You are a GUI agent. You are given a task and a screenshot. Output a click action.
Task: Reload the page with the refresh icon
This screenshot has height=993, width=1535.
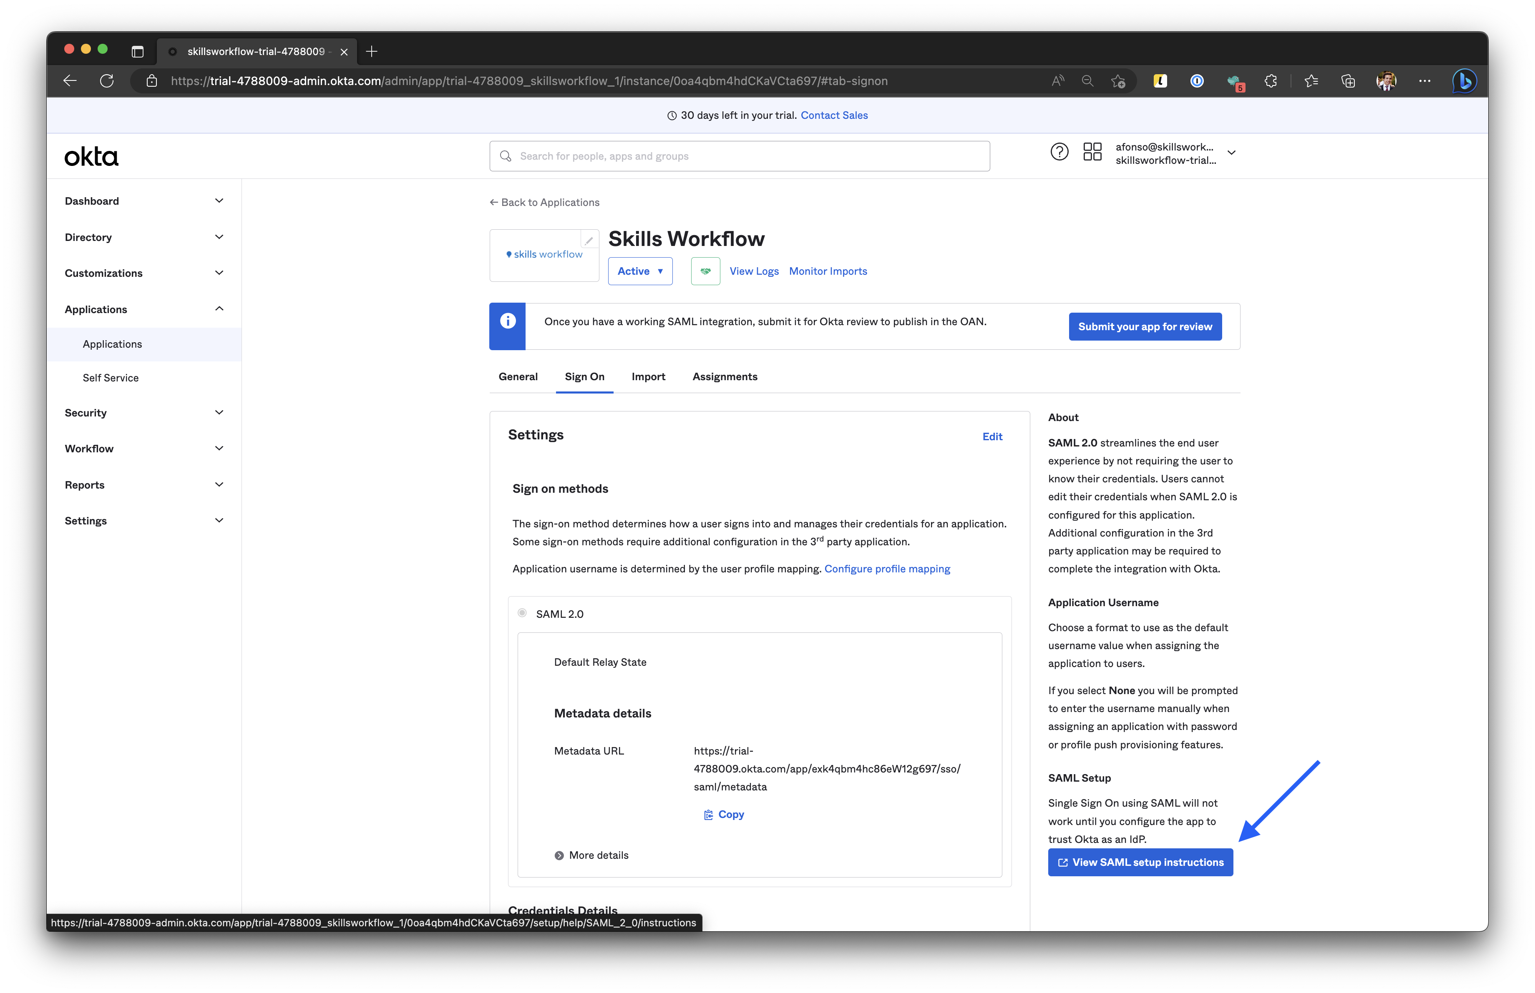(x=107, y=80)
